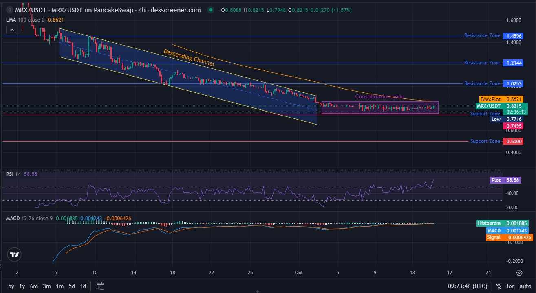536x293 pixels.
Task: Click the 0.5000 support price label
Action: click(x=514, y=142)
